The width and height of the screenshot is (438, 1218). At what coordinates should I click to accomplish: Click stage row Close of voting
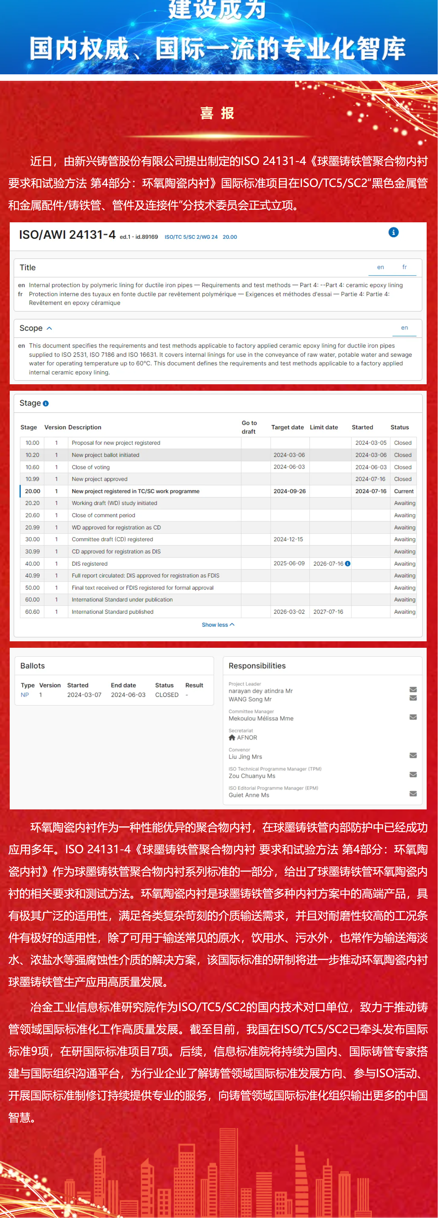pos(218,467)
